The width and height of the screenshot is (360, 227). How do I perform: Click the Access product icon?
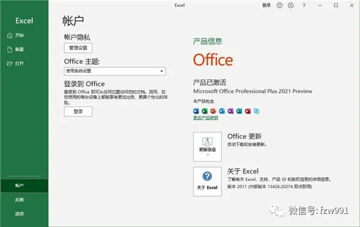click(x=248, y=111)
